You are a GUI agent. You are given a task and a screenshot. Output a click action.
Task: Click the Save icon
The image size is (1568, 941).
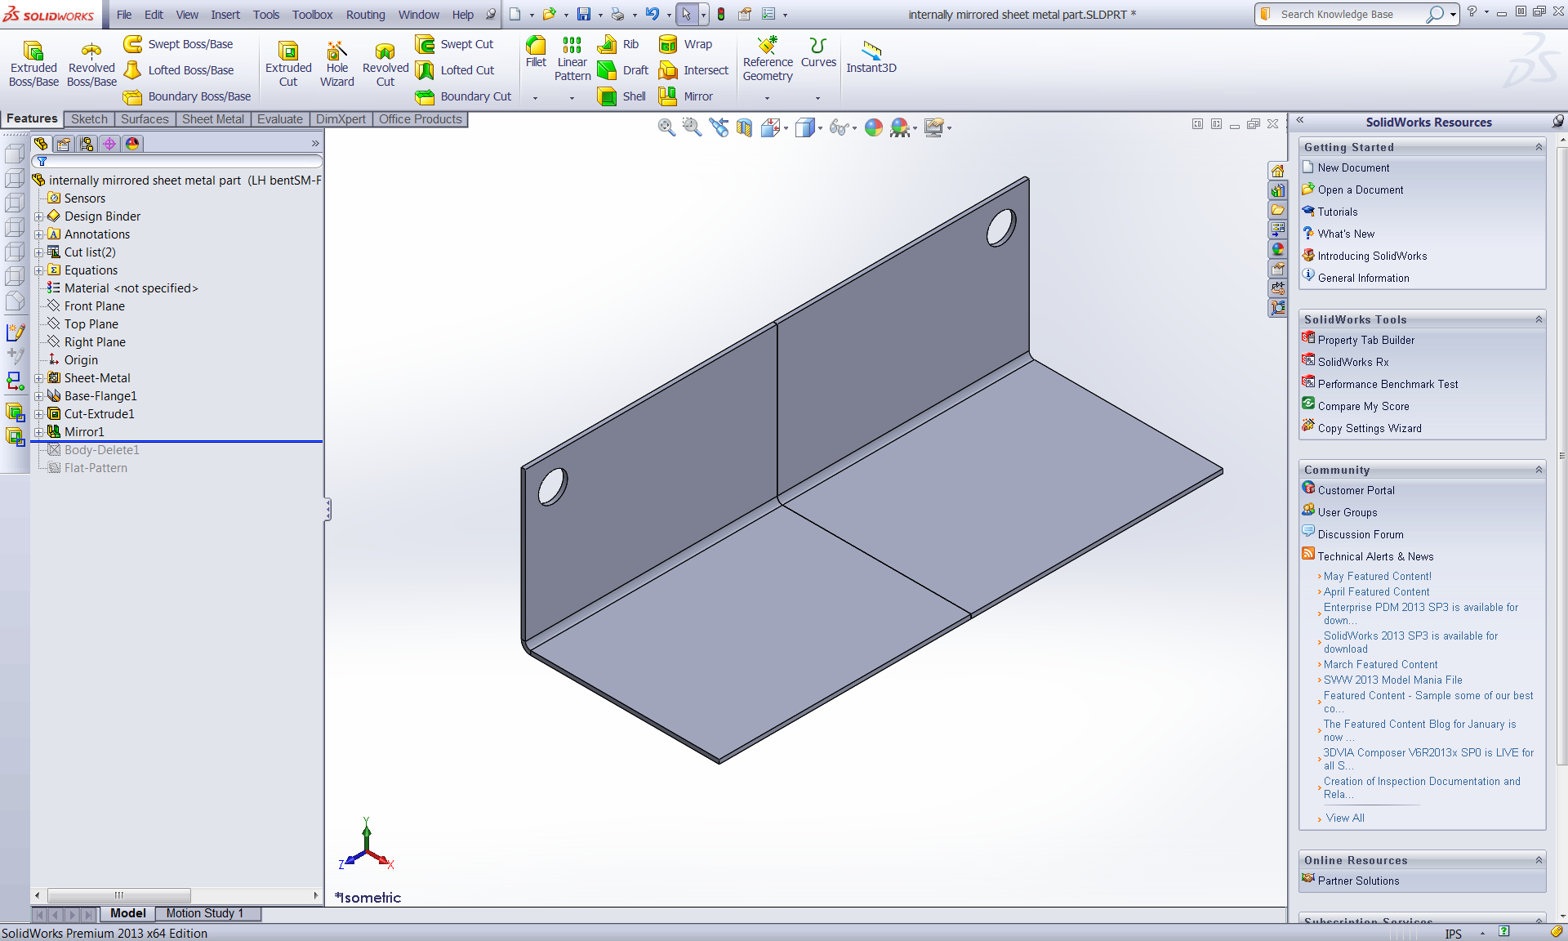[583, 14]
